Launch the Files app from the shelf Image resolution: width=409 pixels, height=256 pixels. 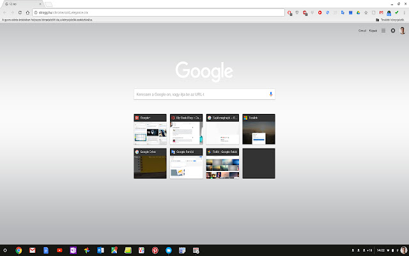click(x=169, y=250)
